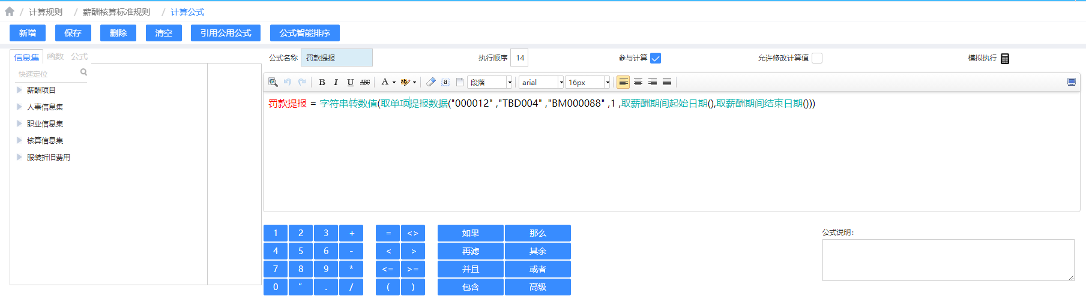The width and height of the screenshot is (1086, 305).
Task: Center-align the formula text
Action: pos(638,82)
